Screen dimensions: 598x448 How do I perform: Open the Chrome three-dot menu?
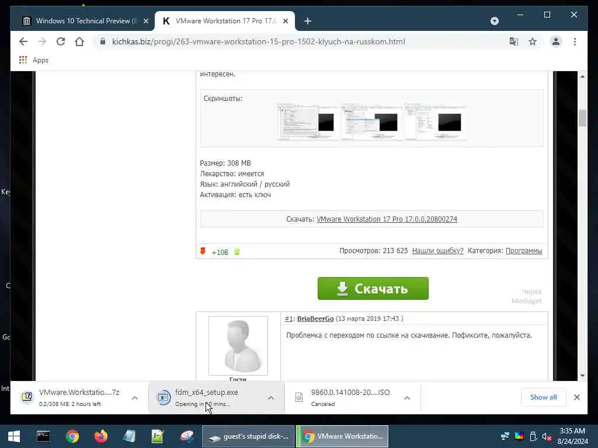pyautogui.click(x=575, y=41)
